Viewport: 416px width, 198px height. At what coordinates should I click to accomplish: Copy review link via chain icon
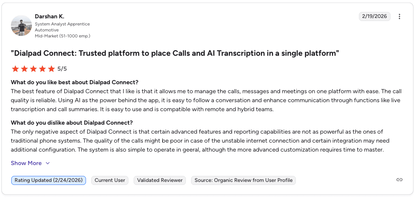[399, 180]
